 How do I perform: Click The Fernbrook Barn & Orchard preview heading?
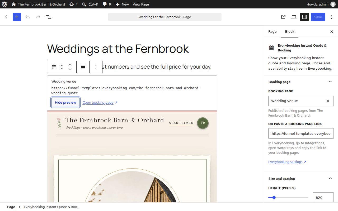[x=115, y=120]
